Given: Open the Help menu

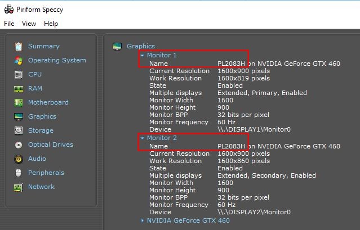Looking at the screenshot, I should tap(51, 24).
